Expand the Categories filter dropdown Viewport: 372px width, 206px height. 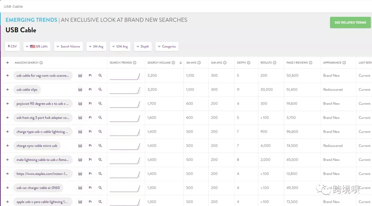point(167,47)
